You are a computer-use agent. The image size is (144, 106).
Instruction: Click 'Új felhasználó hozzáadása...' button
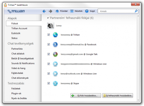pos(118,96)
